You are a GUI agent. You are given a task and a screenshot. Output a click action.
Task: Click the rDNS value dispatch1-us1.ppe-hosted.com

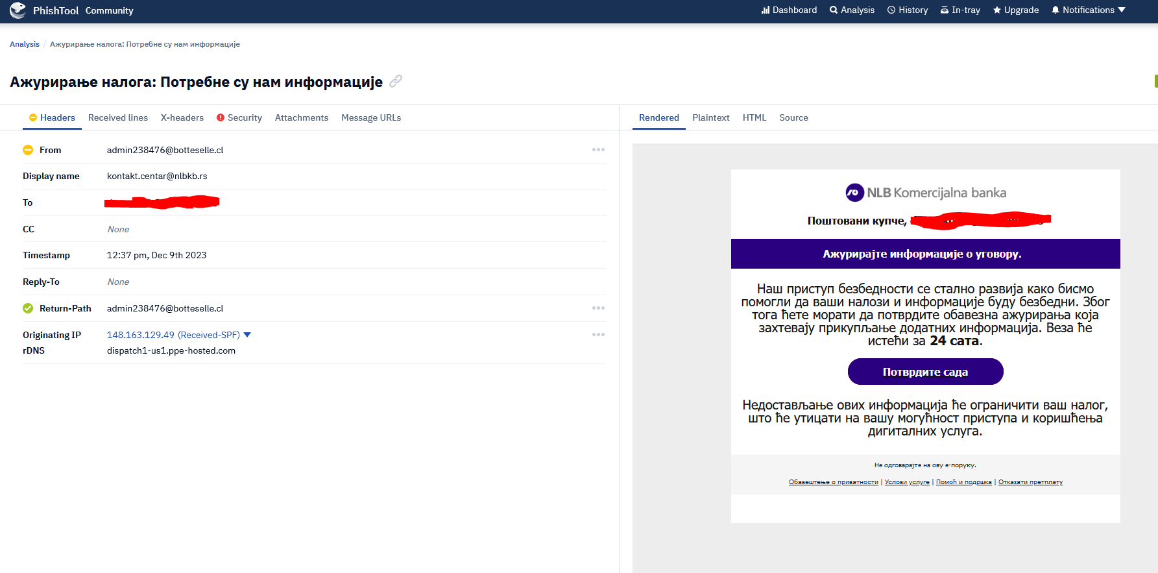[171, 350]
